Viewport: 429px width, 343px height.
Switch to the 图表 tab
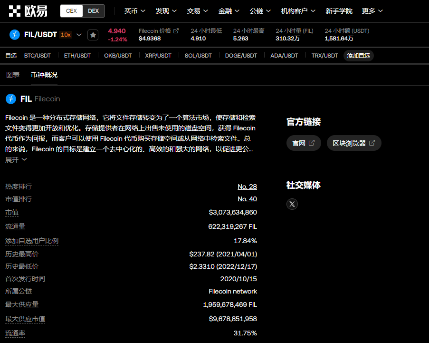pyautogui.click(x=13, y=75)
